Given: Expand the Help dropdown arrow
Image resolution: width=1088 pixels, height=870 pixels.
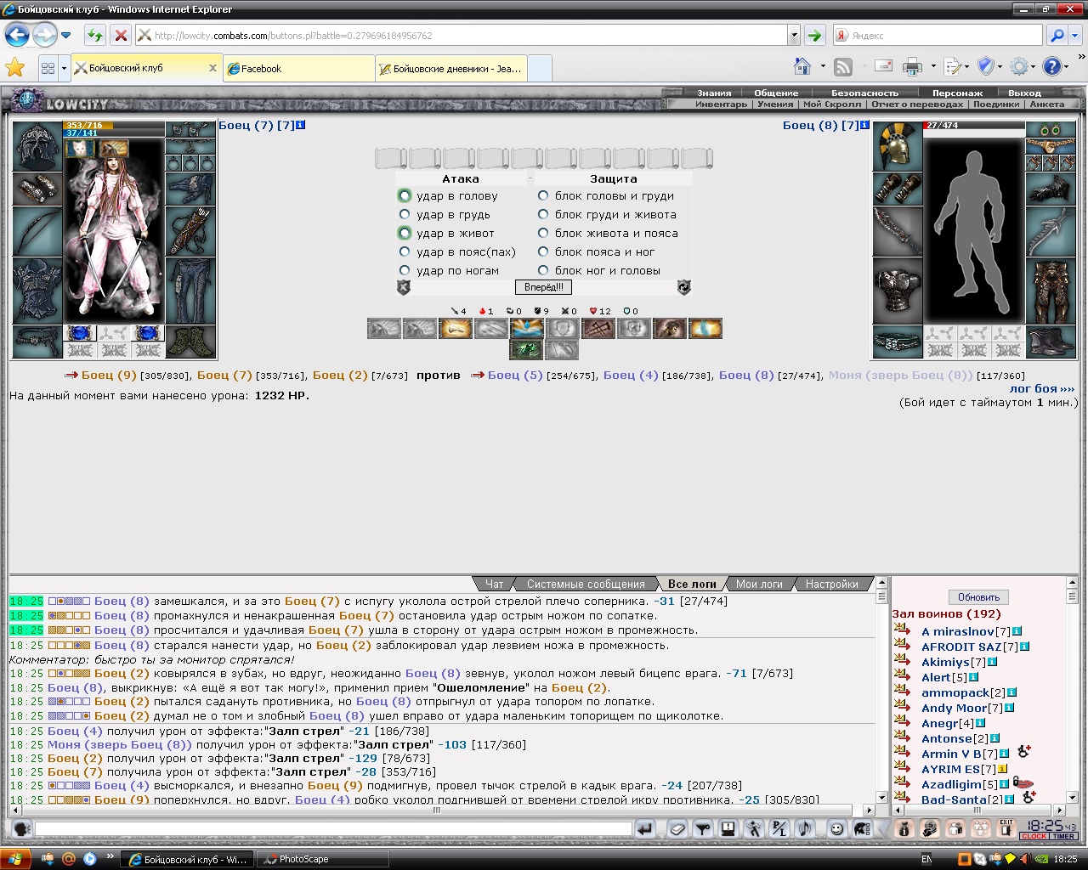Looking at the screenshot, I should point(1066,66).
